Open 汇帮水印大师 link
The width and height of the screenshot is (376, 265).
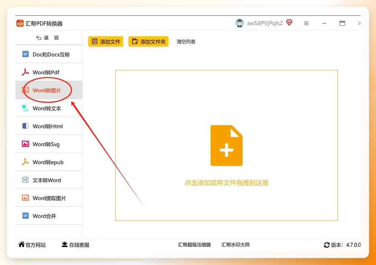click(236, 245)
